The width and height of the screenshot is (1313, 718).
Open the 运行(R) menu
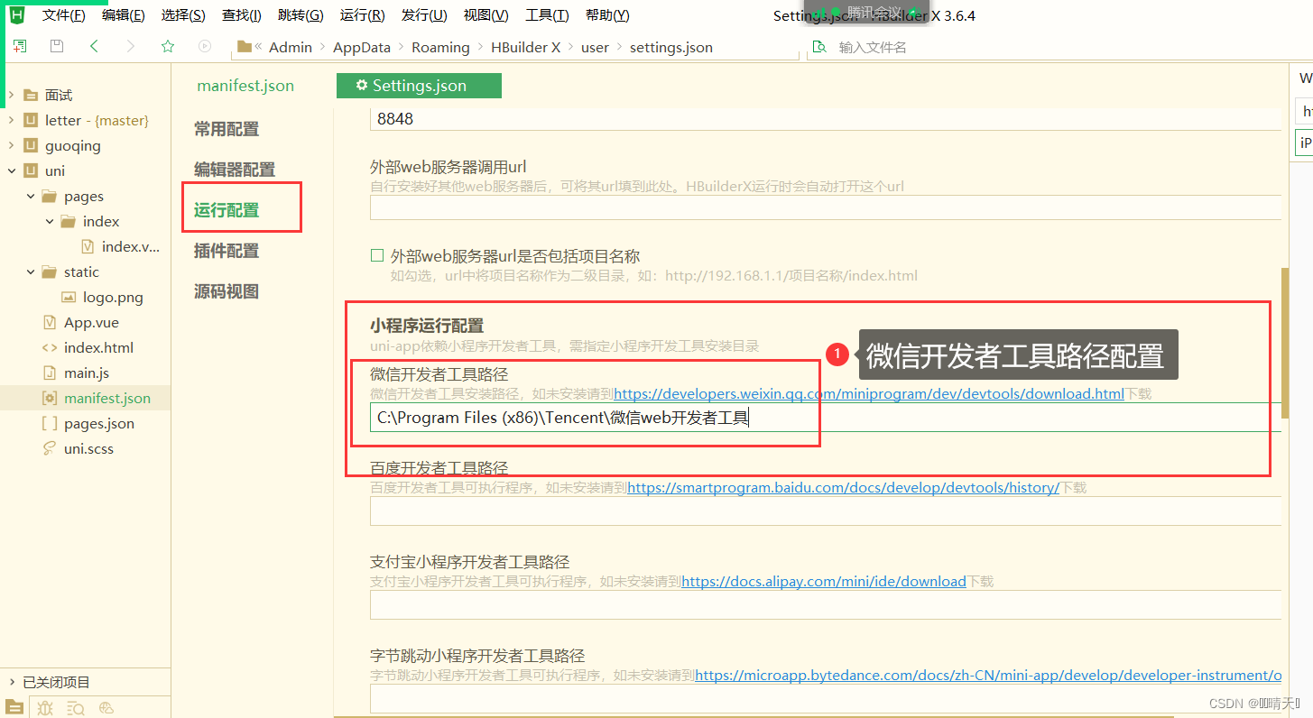pyautogui.click(x=363, y=15)
